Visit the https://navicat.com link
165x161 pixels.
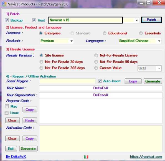tap(146, 157)
